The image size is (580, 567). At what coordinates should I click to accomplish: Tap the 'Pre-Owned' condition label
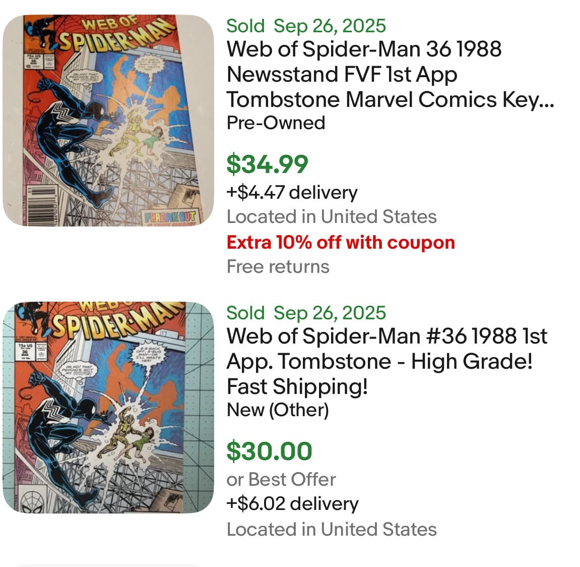coord(276,123)
